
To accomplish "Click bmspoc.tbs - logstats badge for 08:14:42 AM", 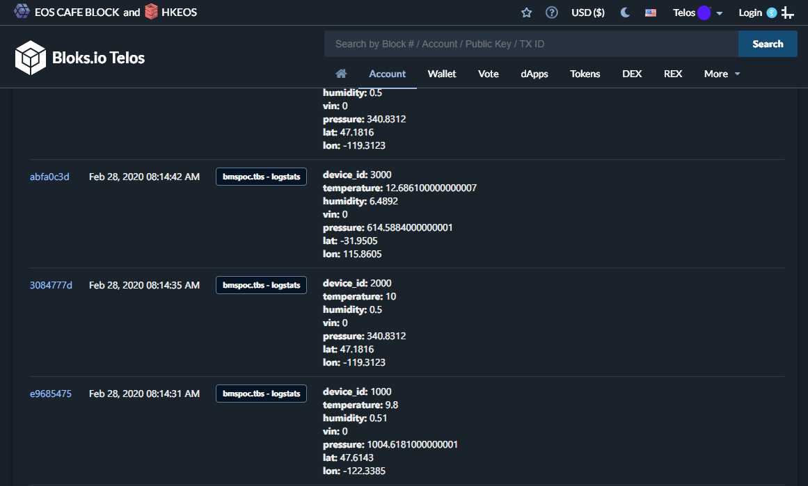I will 261,177.
